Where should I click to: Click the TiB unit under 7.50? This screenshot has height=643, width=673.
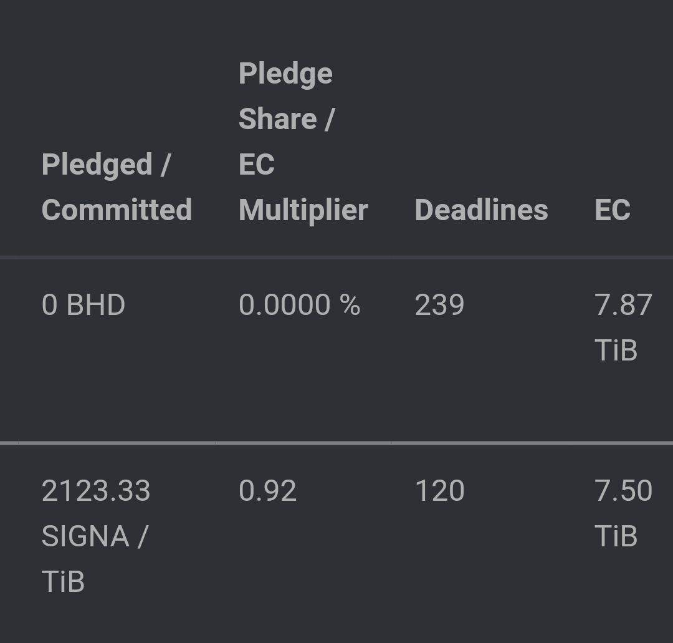point(616,536)
